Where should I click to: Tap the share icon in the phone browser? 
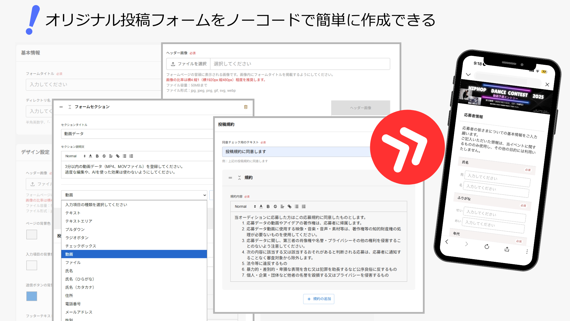pyautogui.click(x=507, y=249)
